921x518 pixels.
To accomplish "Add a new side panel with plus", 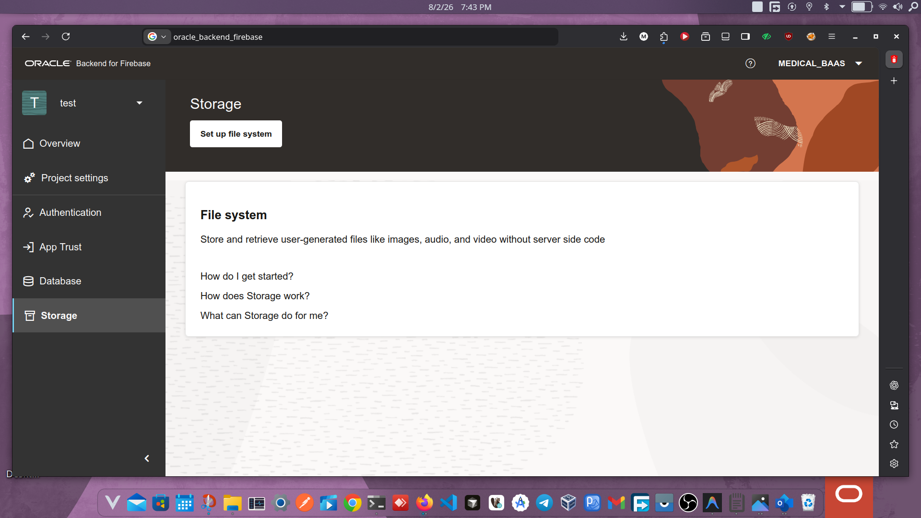I will [894, 81].
